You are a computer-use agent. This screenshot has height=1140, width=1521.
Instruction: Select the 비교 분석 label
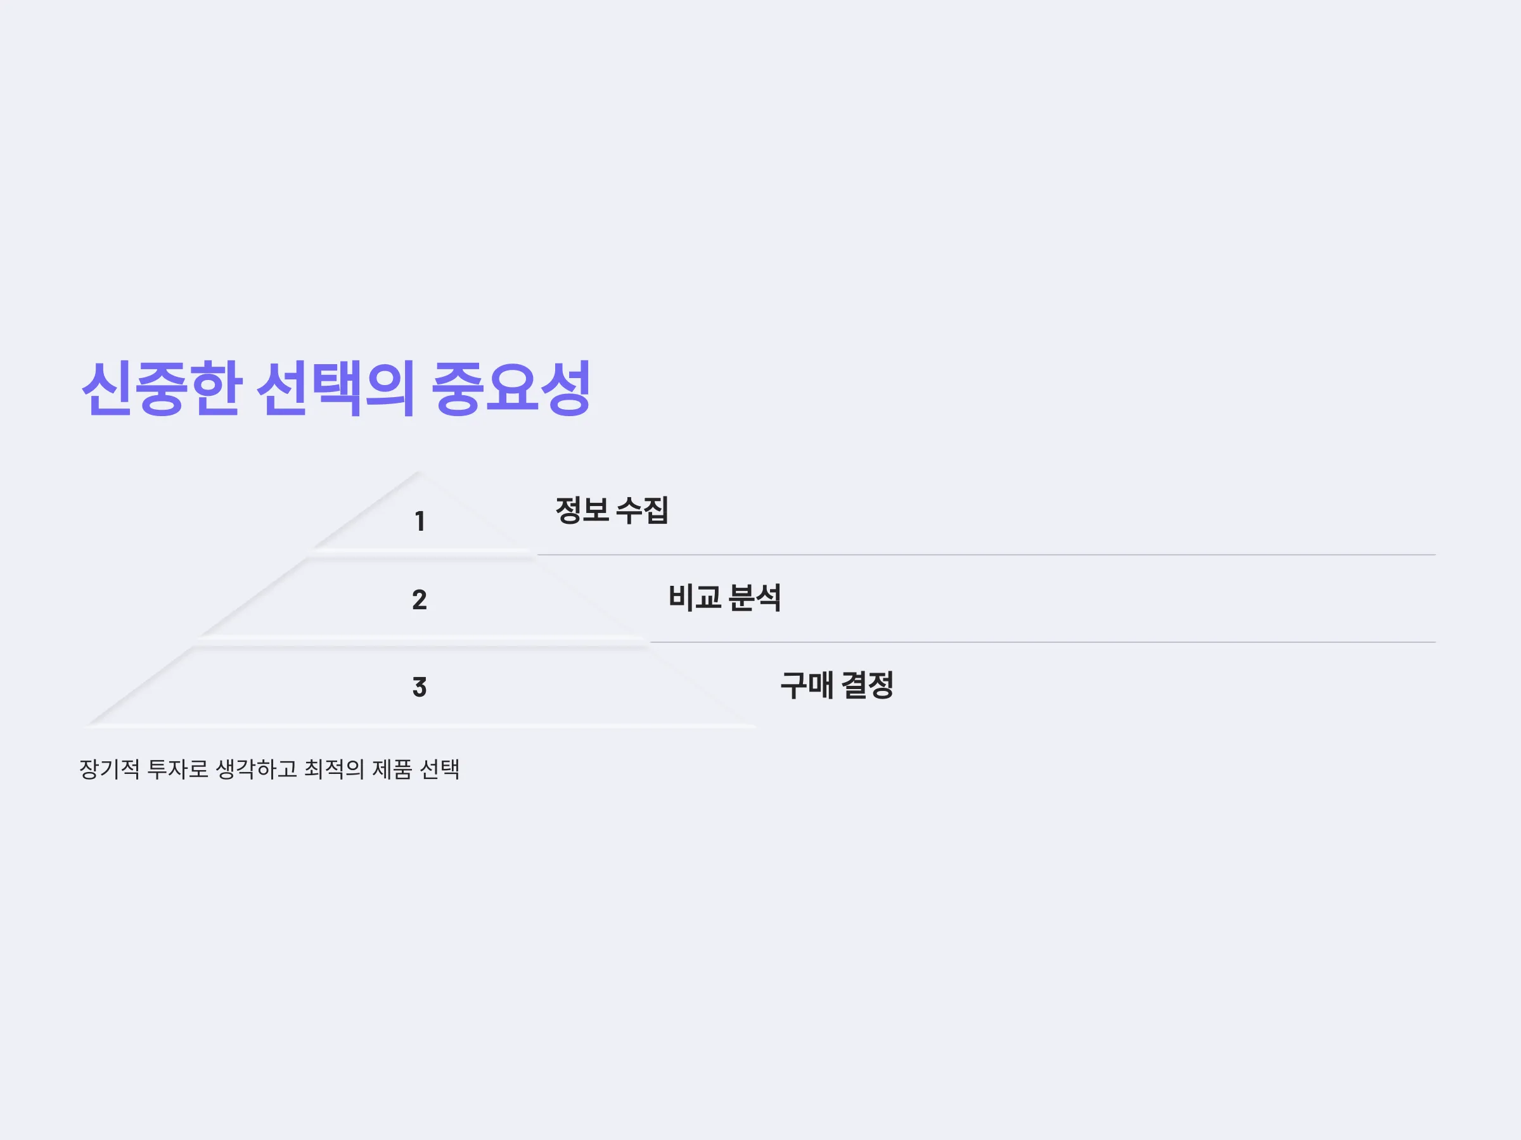pyautogui.click(x=725, y=597)
